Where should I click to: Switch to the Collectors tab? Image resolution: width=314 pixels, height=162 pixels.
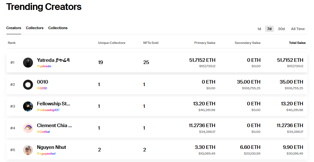point(35,28)
